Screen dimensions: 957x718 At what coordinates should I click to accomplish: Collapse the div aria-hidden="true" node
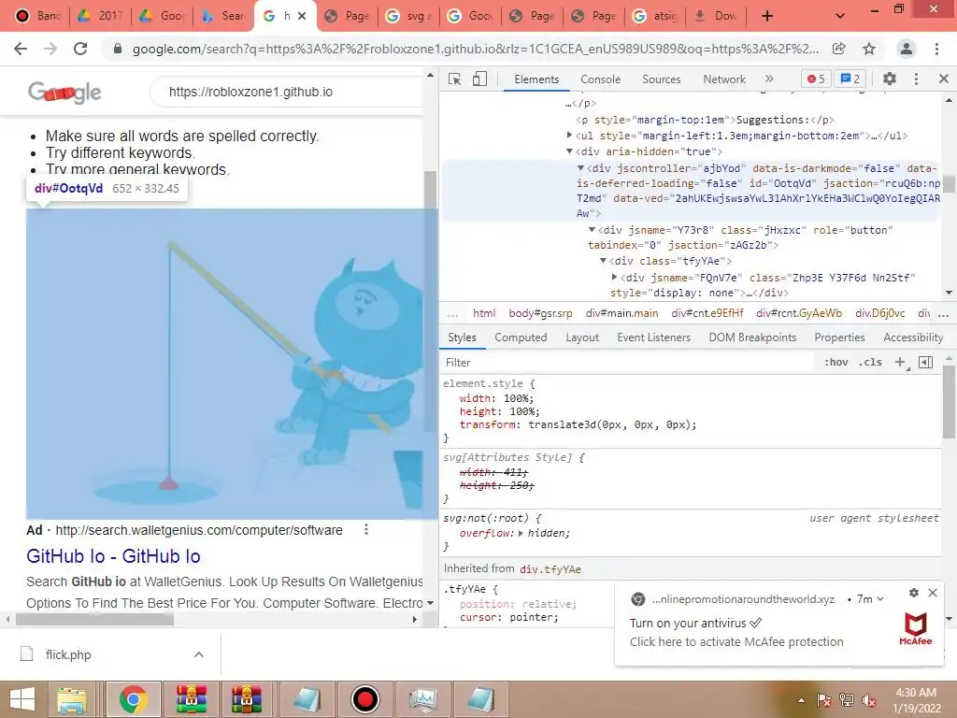click(x=569, y=151)
